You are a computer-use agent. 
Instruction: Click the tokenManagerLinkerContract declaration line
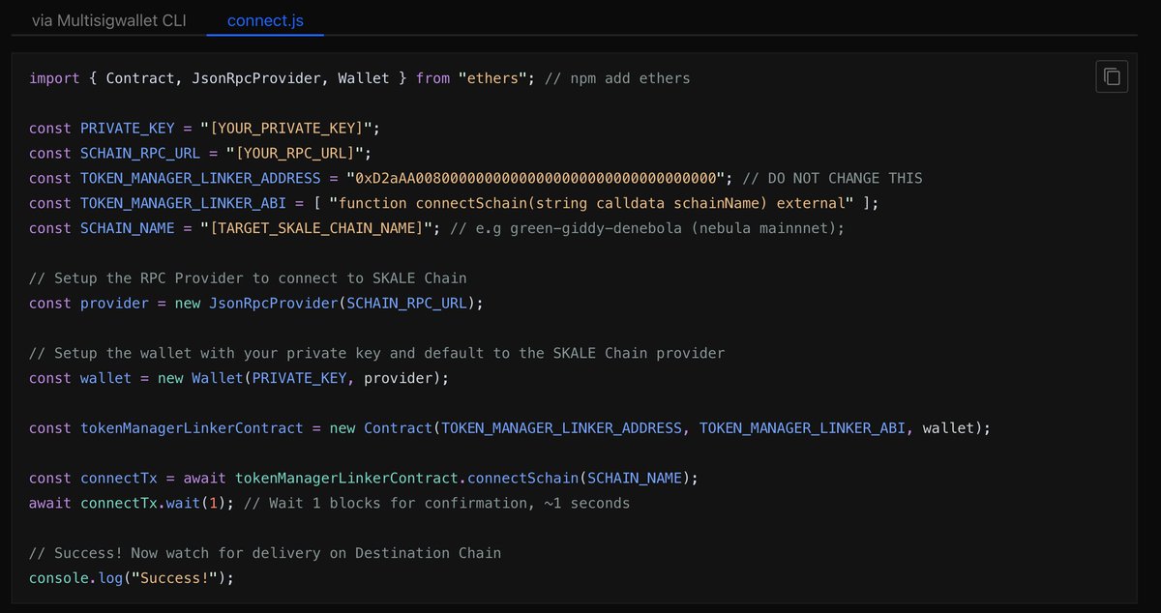510,428
